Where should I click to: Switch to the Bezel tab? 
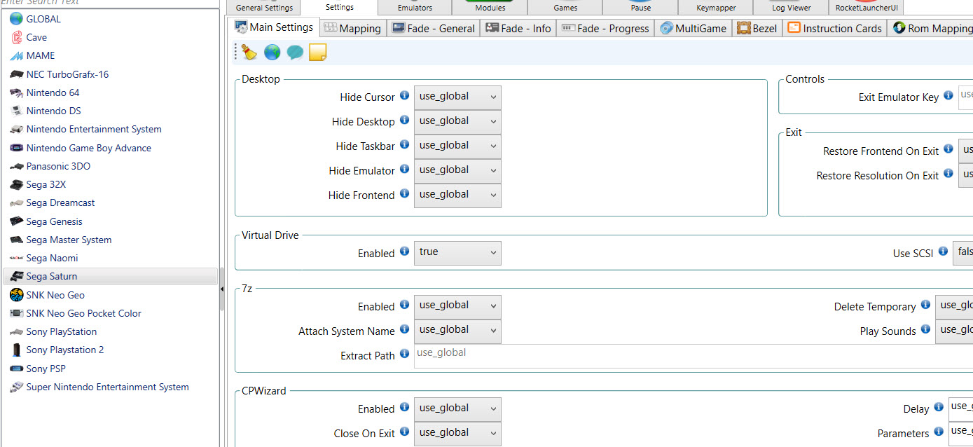(x=757, y=28)
